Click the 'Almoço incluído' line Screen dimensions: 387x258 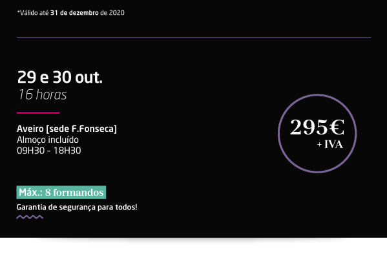[48, 140]
